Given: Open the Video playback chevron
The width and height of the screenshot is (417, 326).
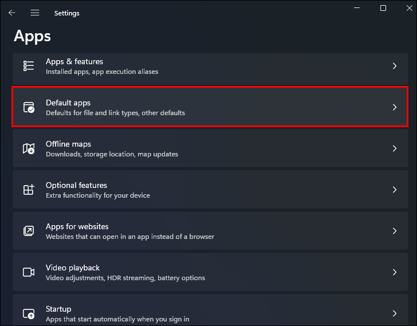Looking at the screenshot, I should click(394, 272).
